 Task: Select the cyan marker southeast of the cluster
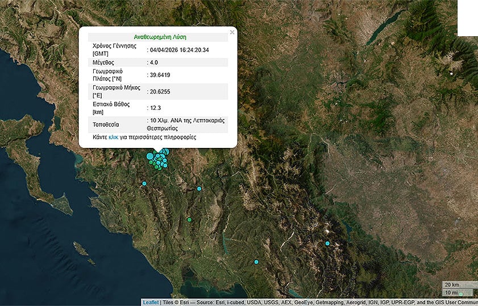coord(199,189)
